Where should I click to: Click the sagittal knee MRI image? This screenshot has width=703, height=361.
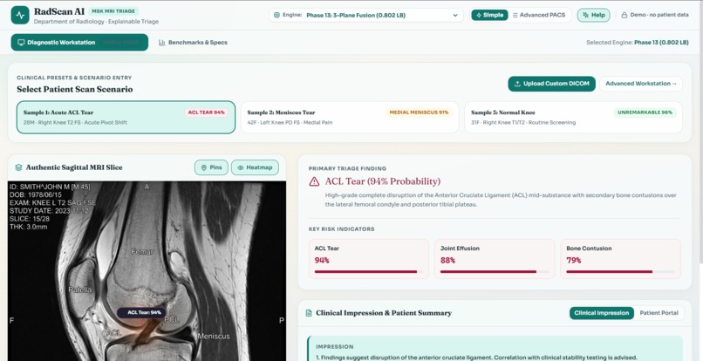point(147,271)
